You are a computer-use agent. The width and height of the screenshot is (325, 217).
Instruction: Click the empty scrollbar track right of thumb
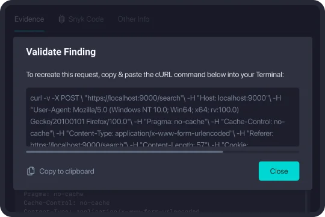coord(261,152)
